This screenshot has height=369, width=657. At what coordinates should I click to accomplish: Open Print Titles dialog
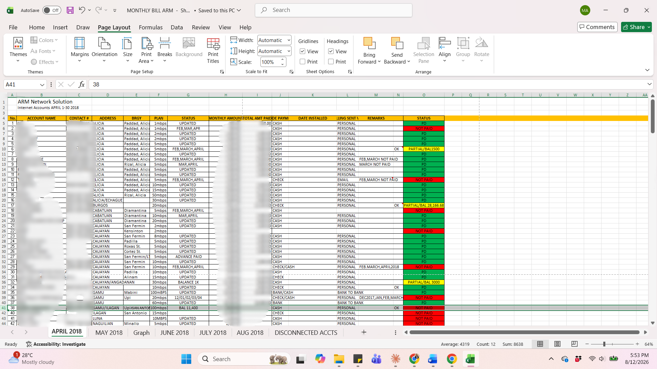[x=213, y=50]
